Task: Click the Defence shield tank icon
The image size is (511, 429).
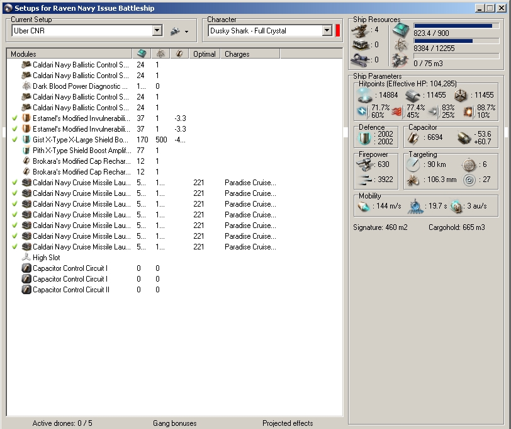Action: coord(364,138)
